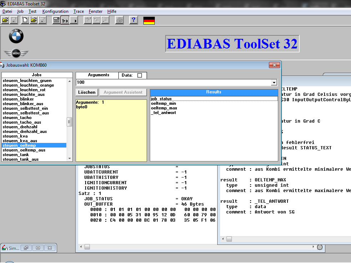The image size is (351, 263).
Task: Open the Fenster menu
Action: coord(96,11)
